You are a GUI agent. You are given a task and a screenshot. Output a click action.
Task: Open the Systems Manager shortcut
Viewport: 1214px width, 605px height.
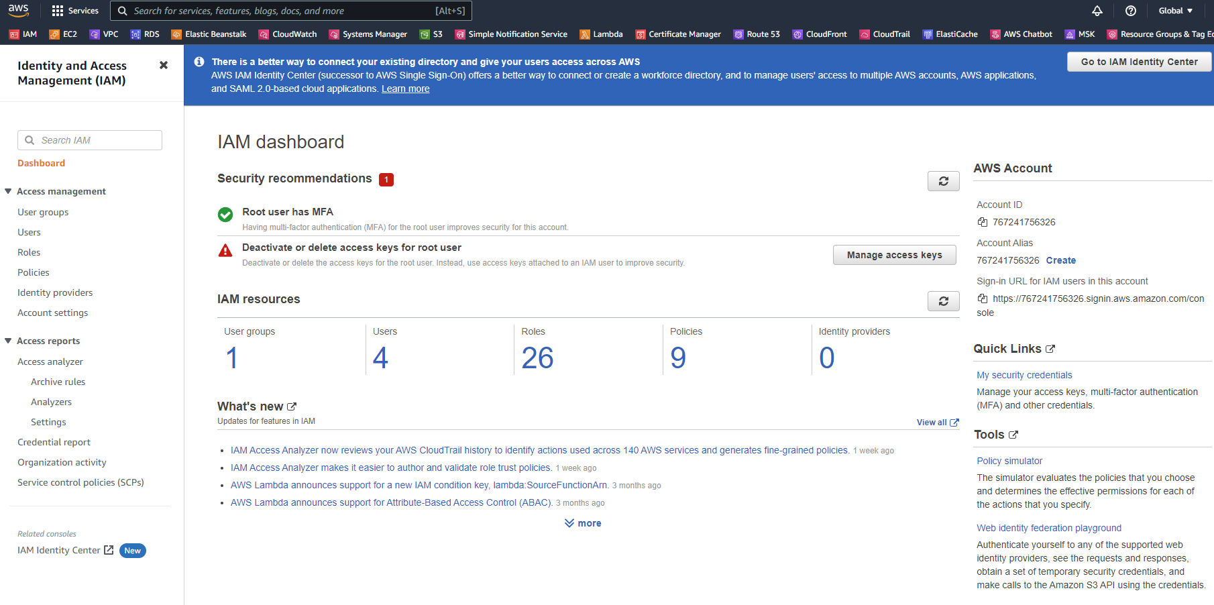(368, 34)
